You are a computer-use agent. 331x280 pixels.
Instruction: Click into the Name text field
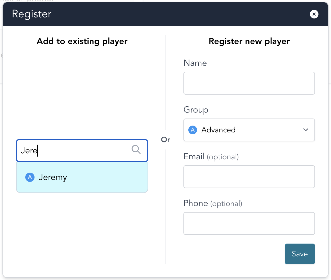[x=249, y=83]
